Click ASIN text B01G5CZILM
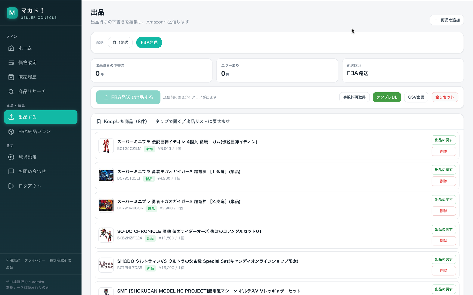Image resolution: width=473 pixels, height=295 pixels. [129, 149]
